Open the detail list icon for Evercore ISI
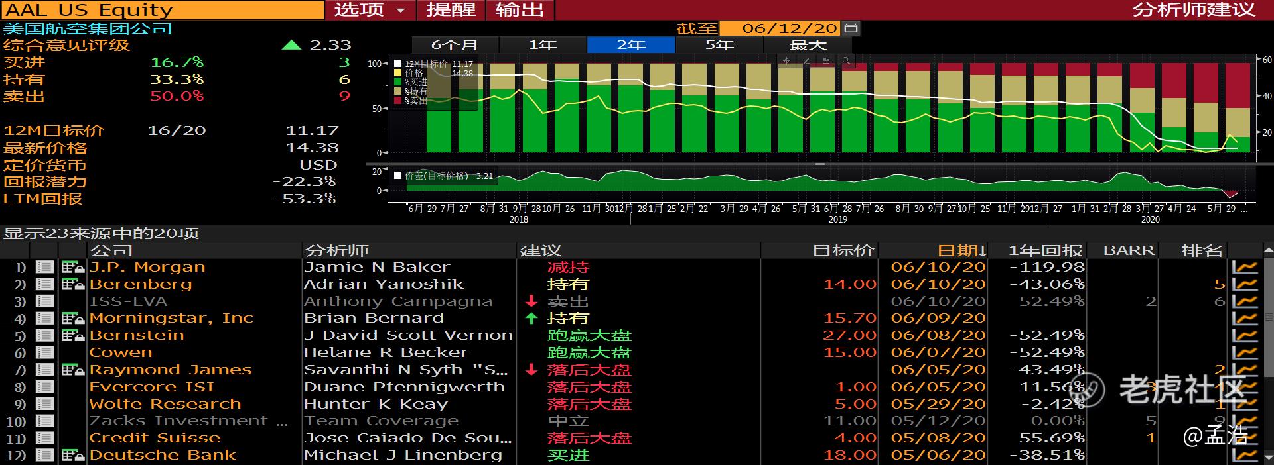The height and width of the screenshot is (465, 1274). pyautogui.click(x=44, y=387)
